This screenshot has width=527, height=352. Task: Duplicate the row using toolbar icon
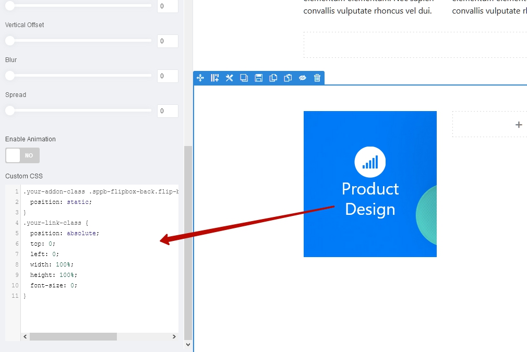coord(244,78)
